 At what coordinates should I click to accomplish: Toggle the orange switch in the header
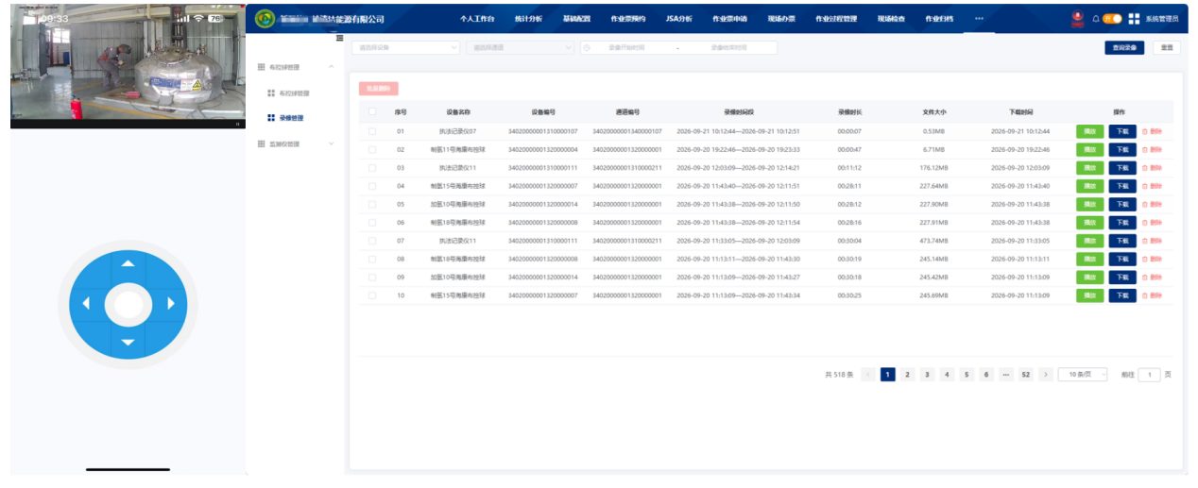click(1113, 19)
